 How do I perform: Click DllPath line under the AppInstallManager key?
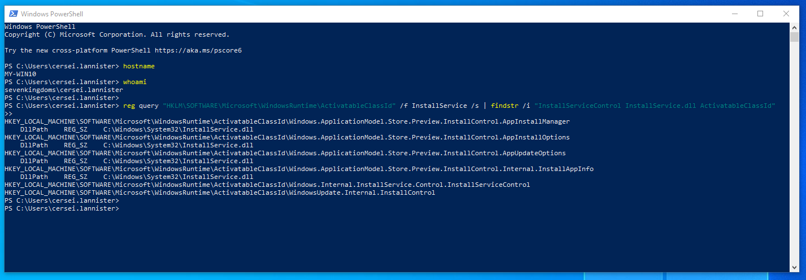click(x=137, y=129)
